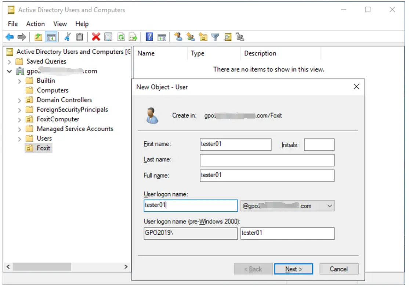The image size is (409, 287).
Task: Toggle the properties window icon
Action: [107, 36]
